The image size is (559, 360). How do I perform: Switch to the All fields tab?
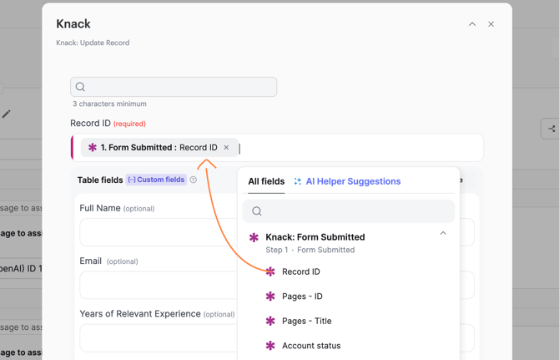(x=266, y=181)
